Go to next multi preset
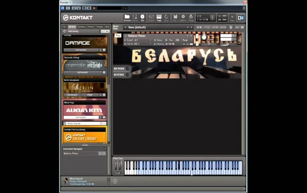The image size is (307, 193). coord(191,27)
